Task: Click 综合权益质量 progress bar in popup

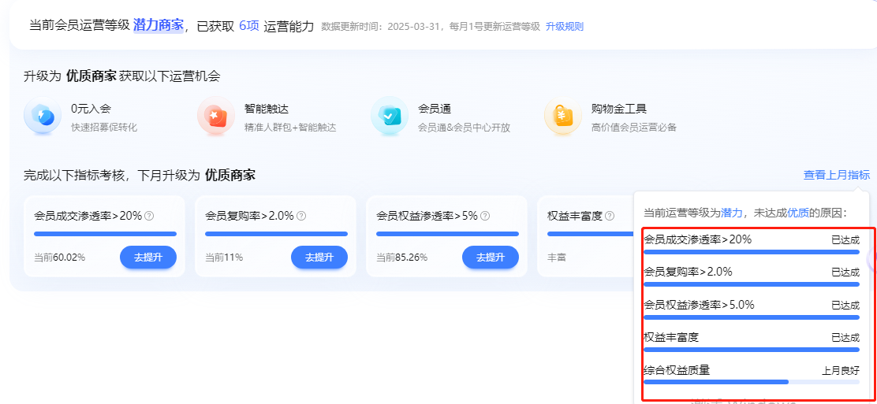Action: click(752, 382)
